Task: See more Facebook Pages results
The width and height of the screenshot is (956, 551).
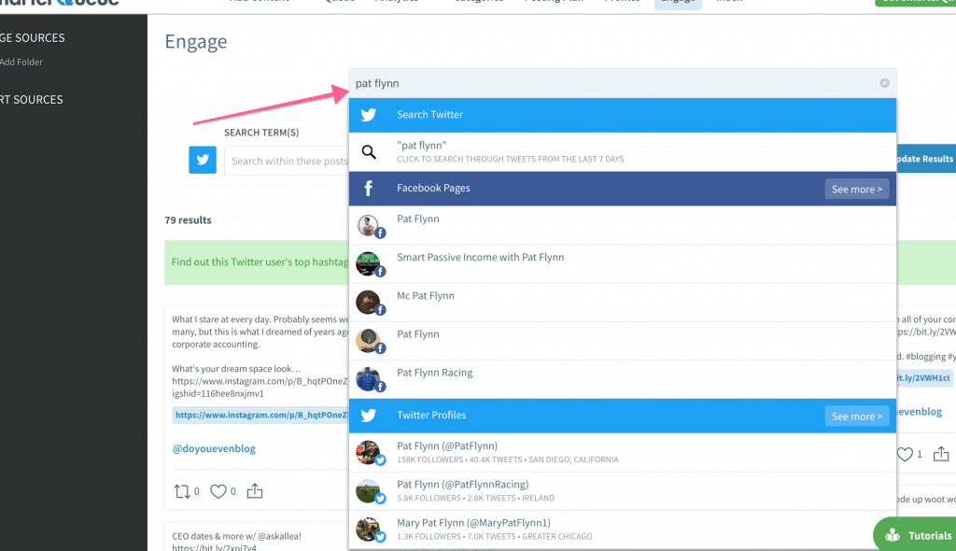Action: 857,190
